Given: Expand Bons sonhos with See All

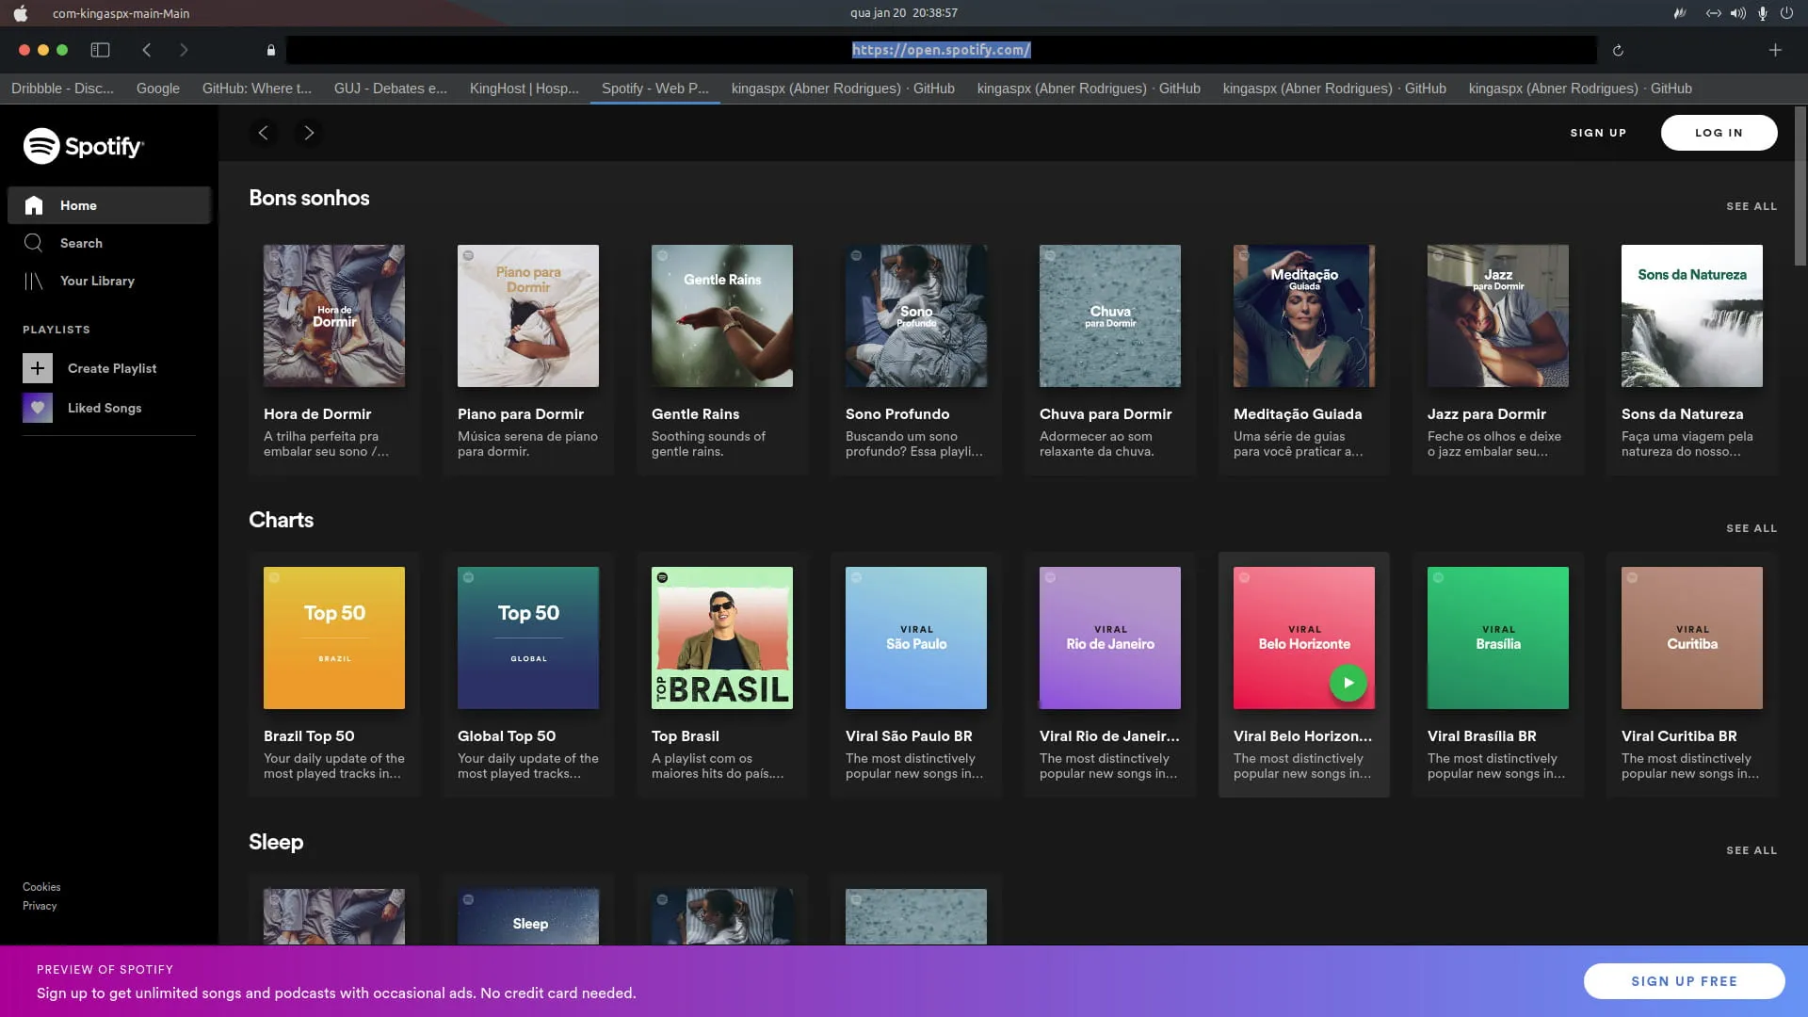Looking at the screenshot, I should coord(1751,206).
